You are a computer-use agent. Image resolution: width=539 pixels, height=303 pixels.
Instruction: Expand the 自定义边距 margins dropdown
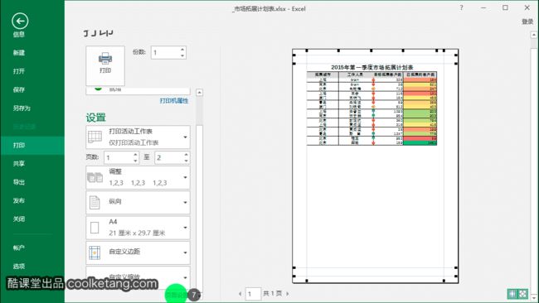138,252
